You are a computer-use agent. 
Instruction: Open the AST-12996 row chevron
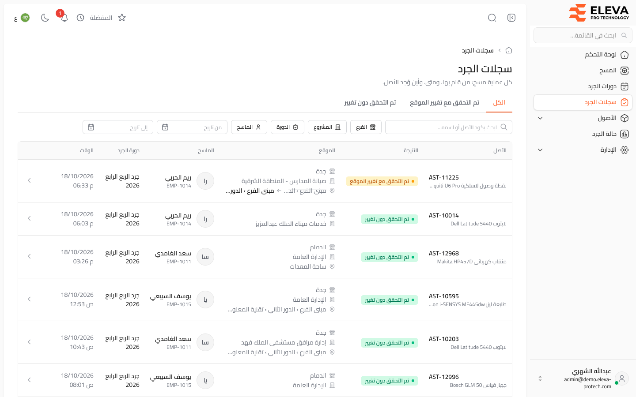tap(29, 380)
